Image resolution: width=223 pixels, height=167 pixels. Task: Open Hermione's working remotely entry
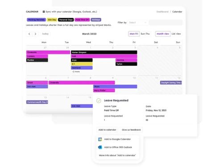point(82,68)
